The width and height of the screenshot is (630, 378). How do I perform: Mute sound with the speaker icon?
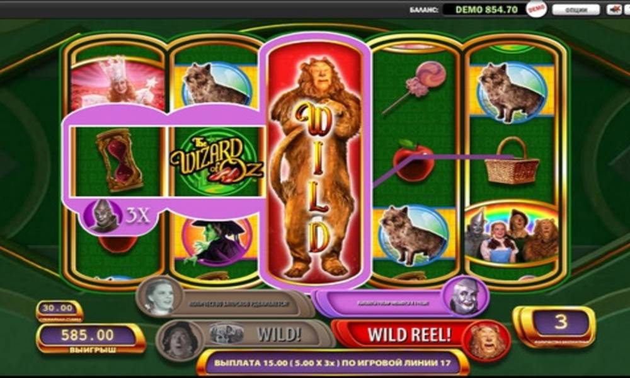pyautogui.click(x=614, y=9)
